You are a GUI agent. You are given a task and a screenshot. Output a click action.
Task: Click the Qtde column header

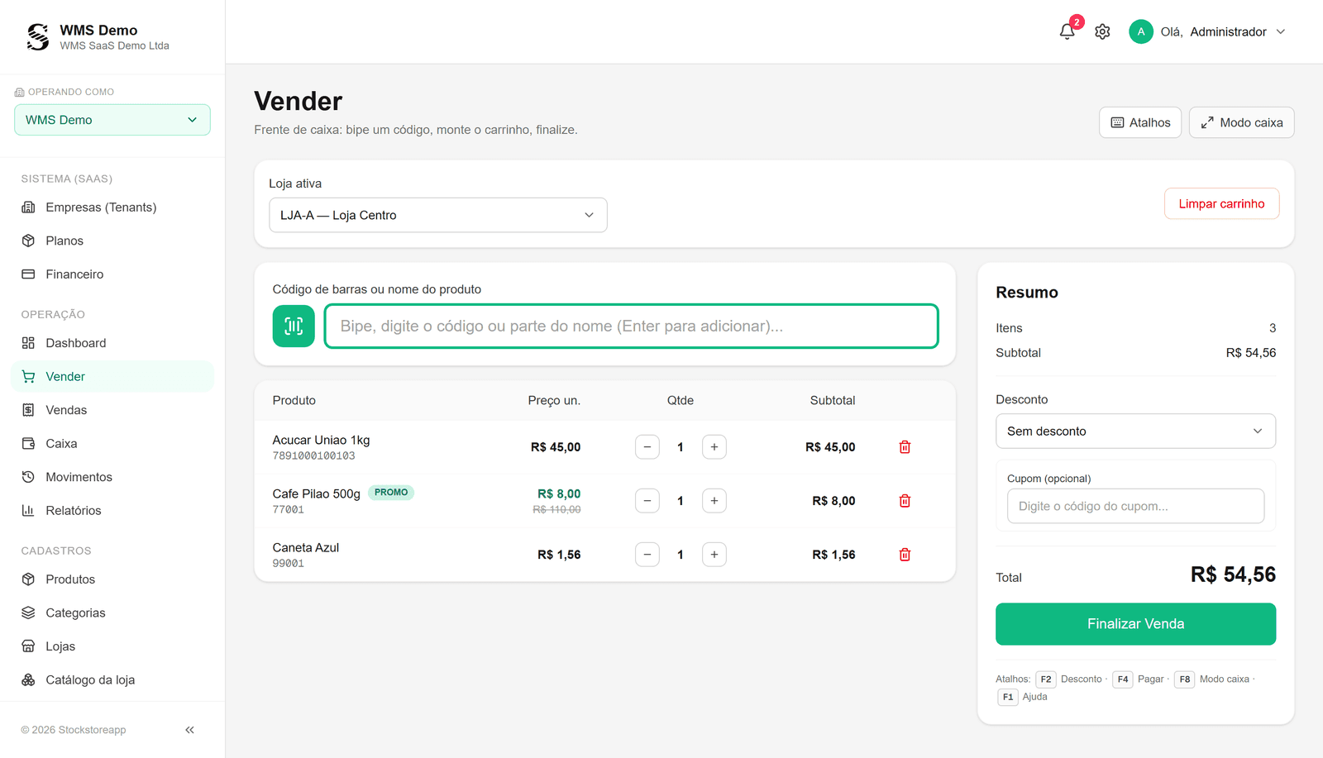681,400
